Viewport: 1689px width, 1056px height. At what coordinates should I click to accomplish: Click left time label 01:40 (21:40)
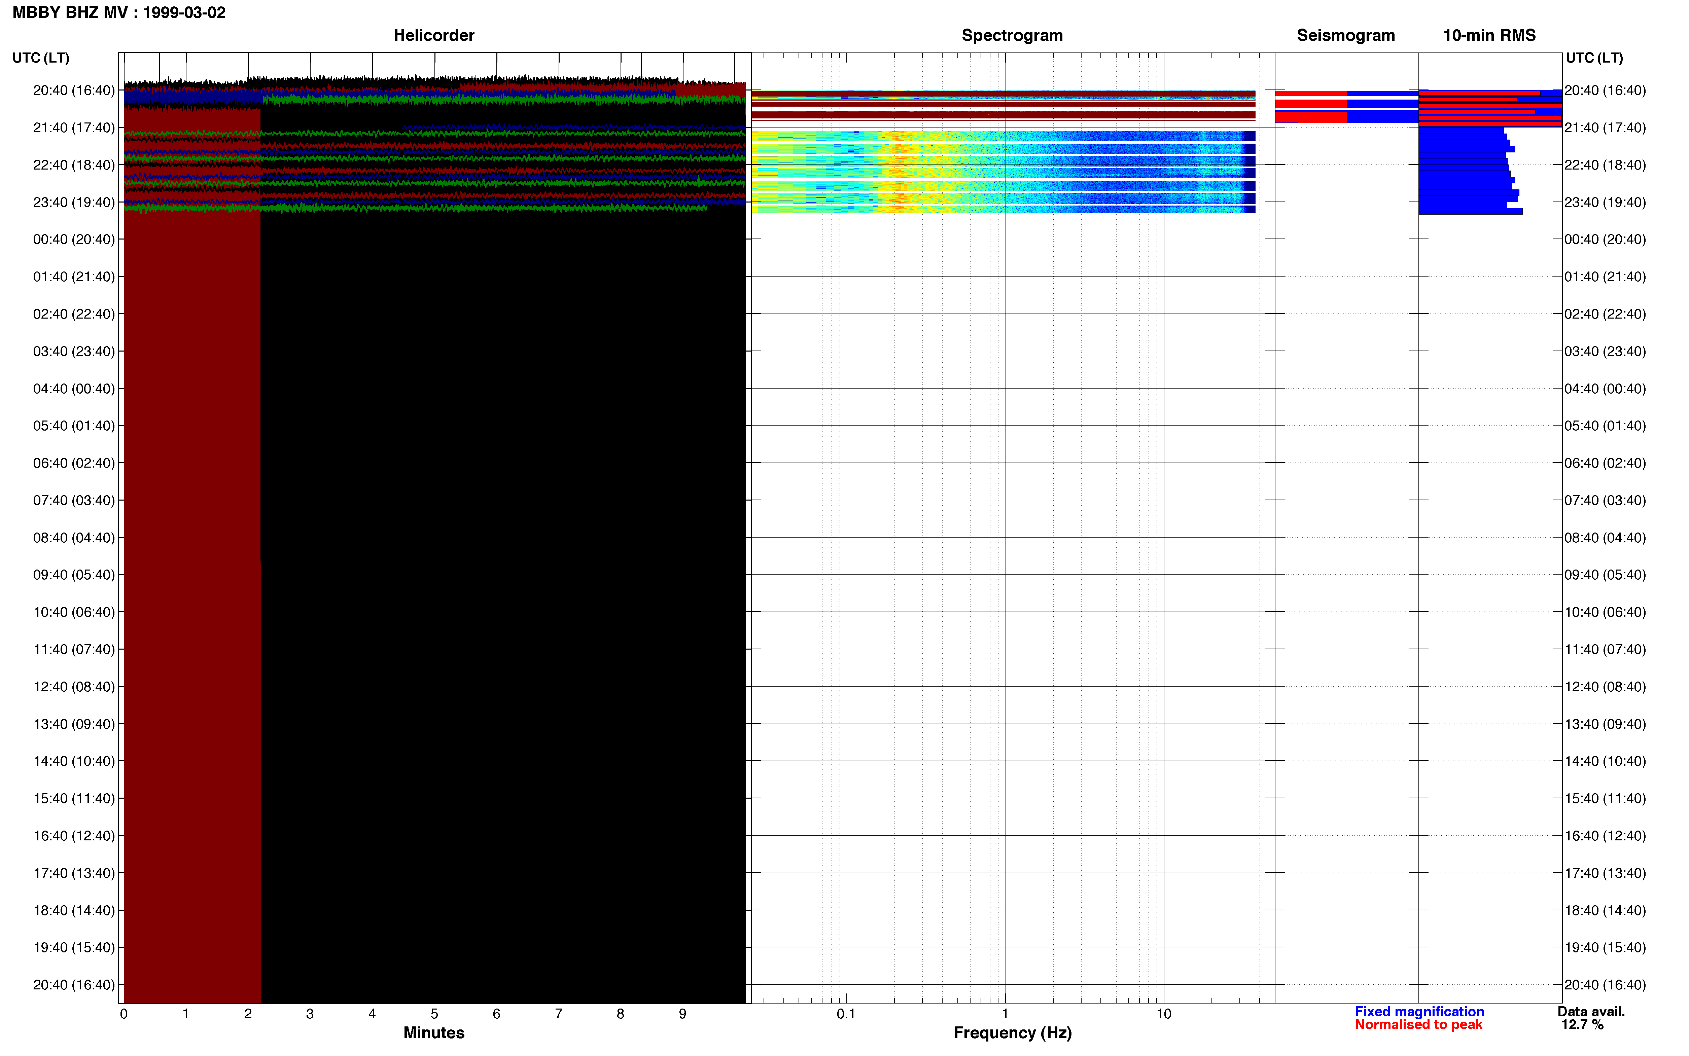tap(73, 277)
